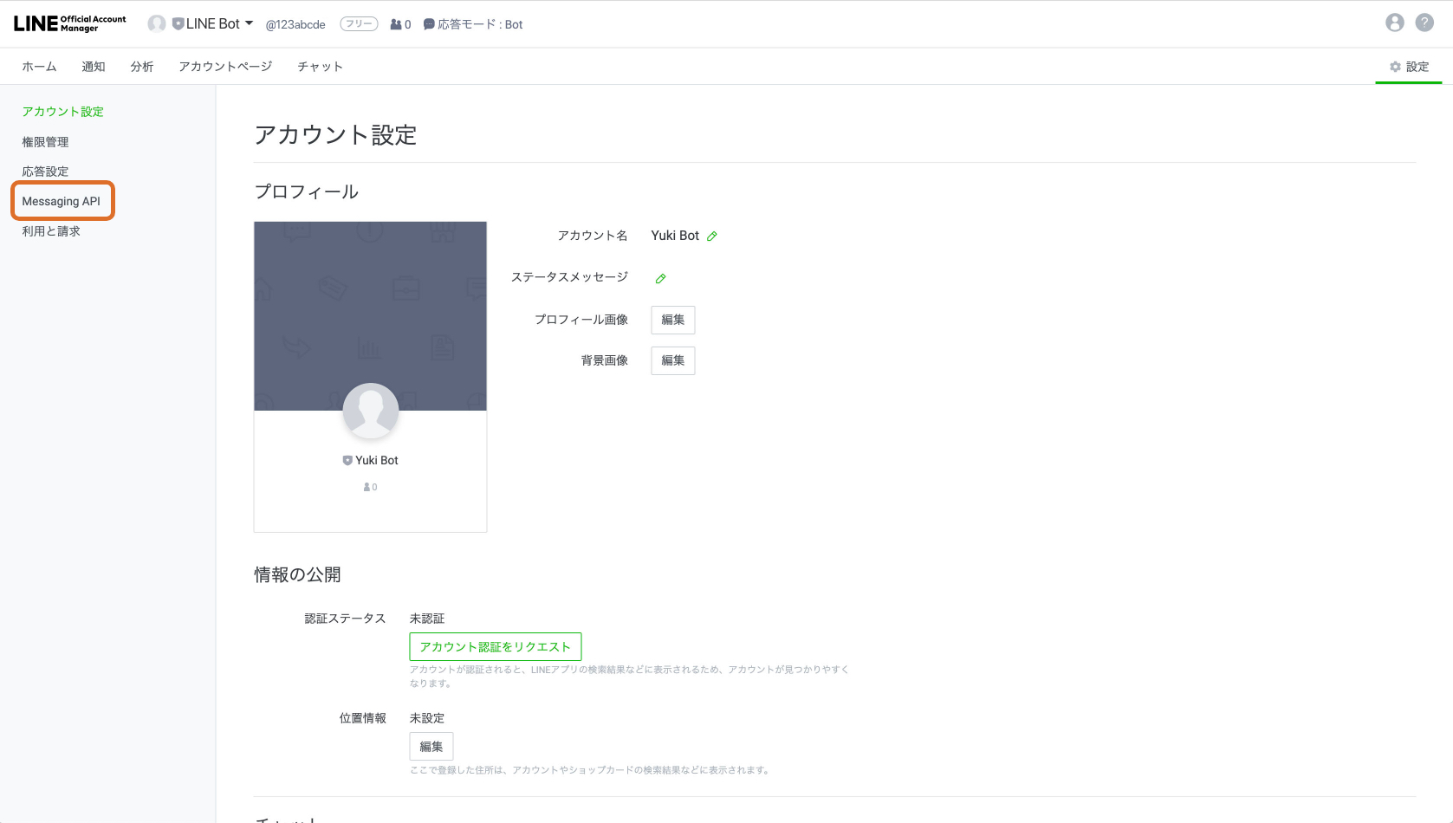The image size is (1453, 823).
Task: Open 権限管理 in the sidebar
Action: click(x=45, y=142)
